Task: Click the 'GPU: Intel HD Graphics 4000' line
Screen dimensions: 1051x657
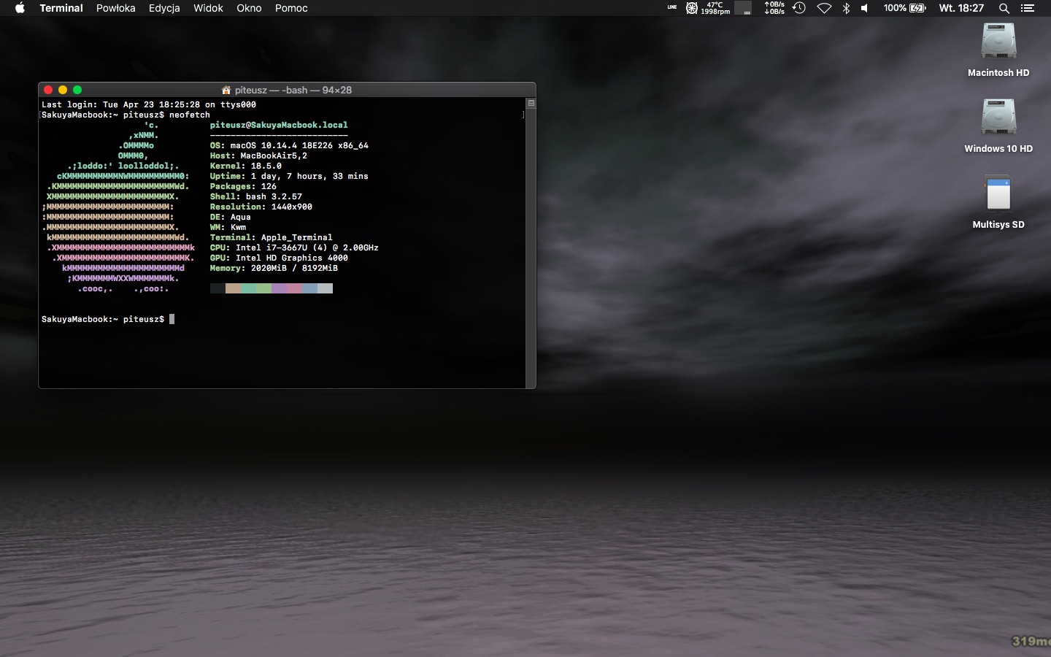Action: [279, 258]
